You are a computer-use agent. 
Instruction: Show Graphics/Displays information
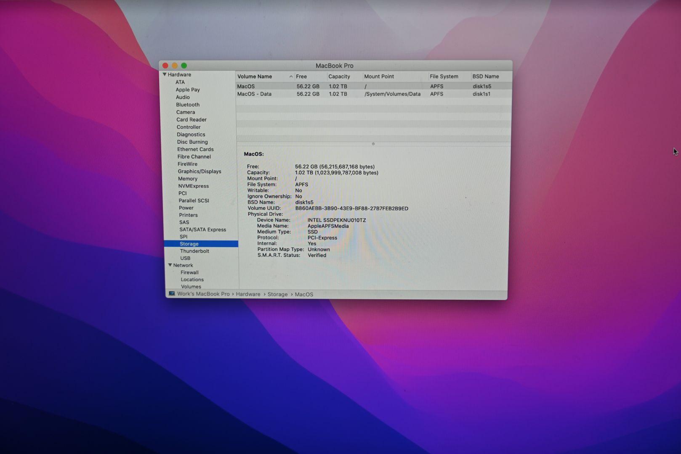tap(199, 171)
